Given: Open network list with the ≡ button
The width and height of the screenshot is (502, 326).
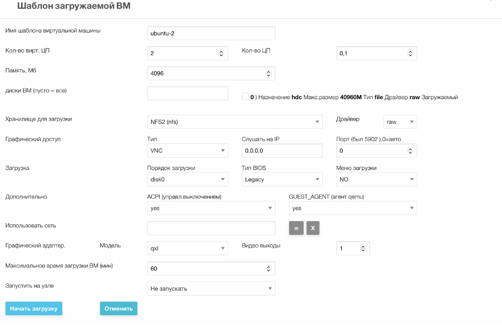Looking at the screenshot, I should point(296,228).
